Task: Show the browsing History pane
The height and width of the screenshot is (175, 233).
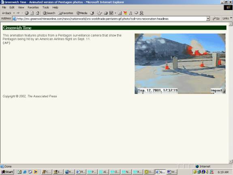Action: [x=92, y=13]
